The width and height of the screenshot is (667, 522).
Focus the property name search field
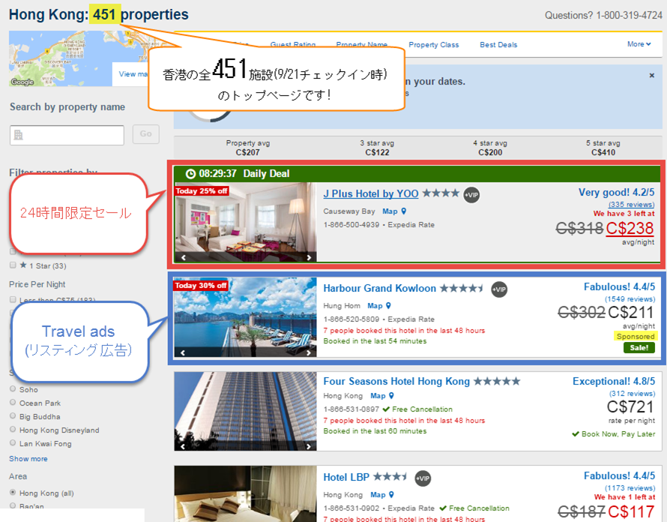[x=67, y=135]
